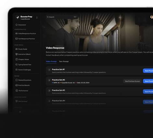Open the Classroom sidebar item

tap(21, 25)
